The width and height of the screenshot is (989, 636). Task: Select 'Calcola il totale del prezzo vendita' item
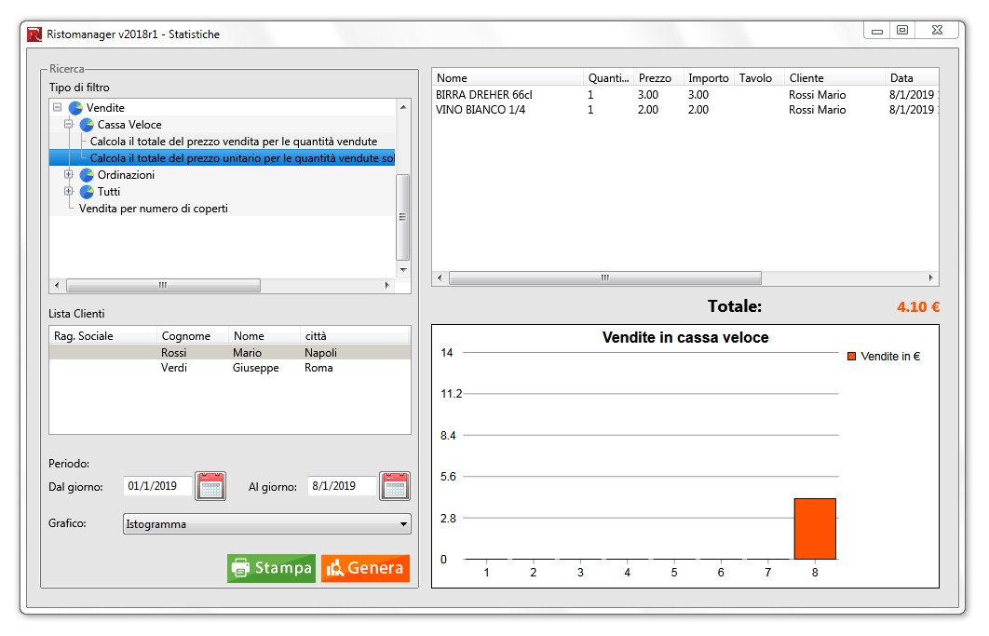[x=234, y=142]
